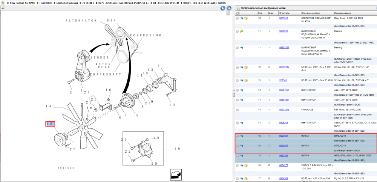Open TRACTORS breadcrumb
This screenshot has width=377, height=182.
click(x=46, y=3)
